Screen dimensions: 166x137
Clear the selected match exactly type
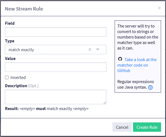[90, 50]
